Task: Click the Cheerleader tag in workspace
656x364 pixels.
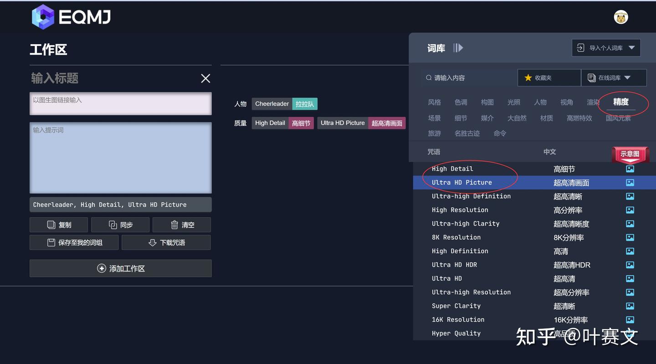Action: [285, 104]
